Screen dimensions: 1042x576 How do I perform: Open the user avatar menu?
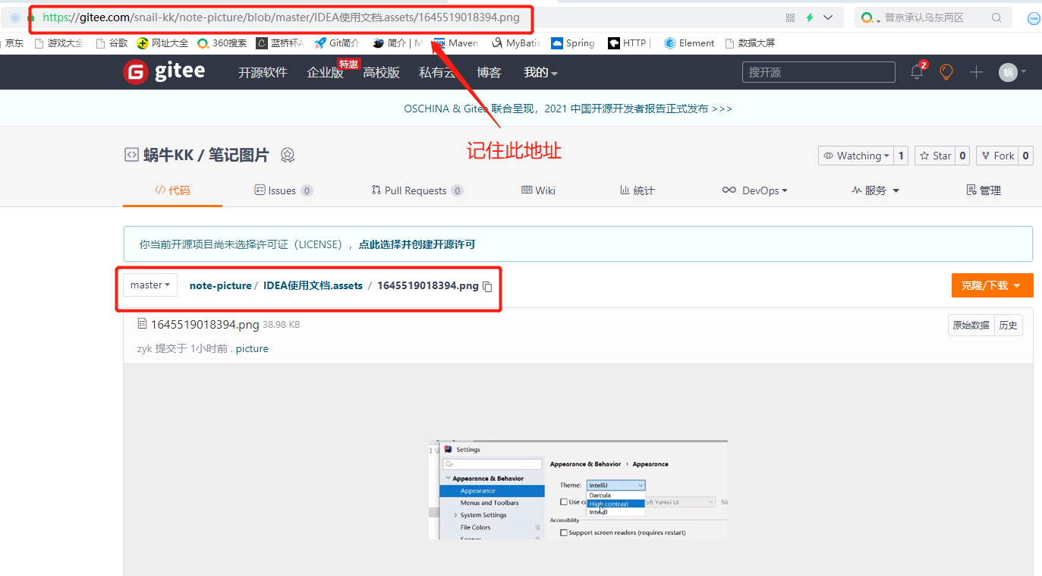pos(1012,72)
